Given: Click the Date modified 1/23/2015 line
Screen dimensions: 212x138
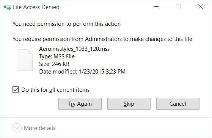Looking at the screenshot, I should 82,72.
